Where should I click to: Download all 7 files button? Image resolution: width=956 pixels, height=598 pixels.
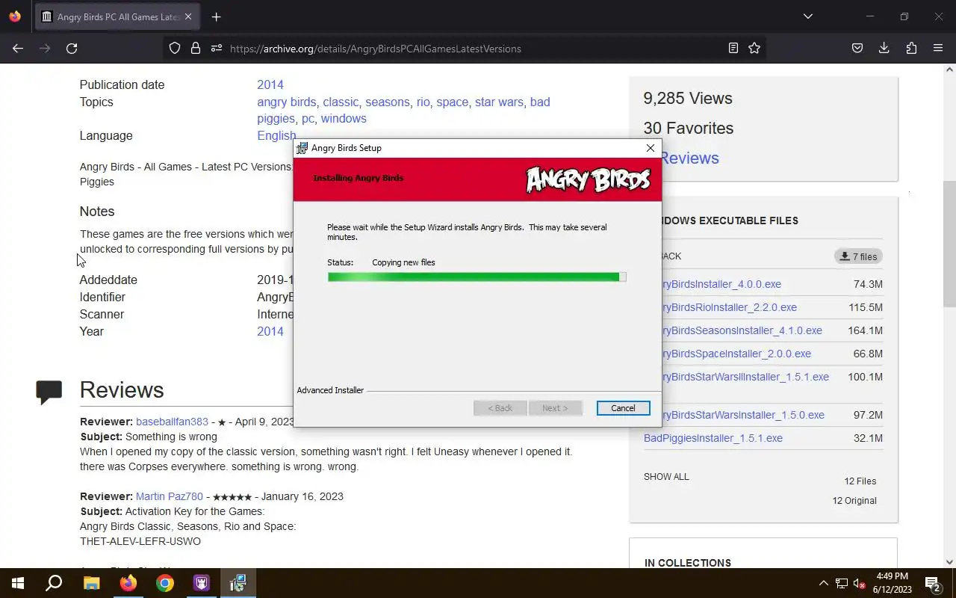(858, 256)
